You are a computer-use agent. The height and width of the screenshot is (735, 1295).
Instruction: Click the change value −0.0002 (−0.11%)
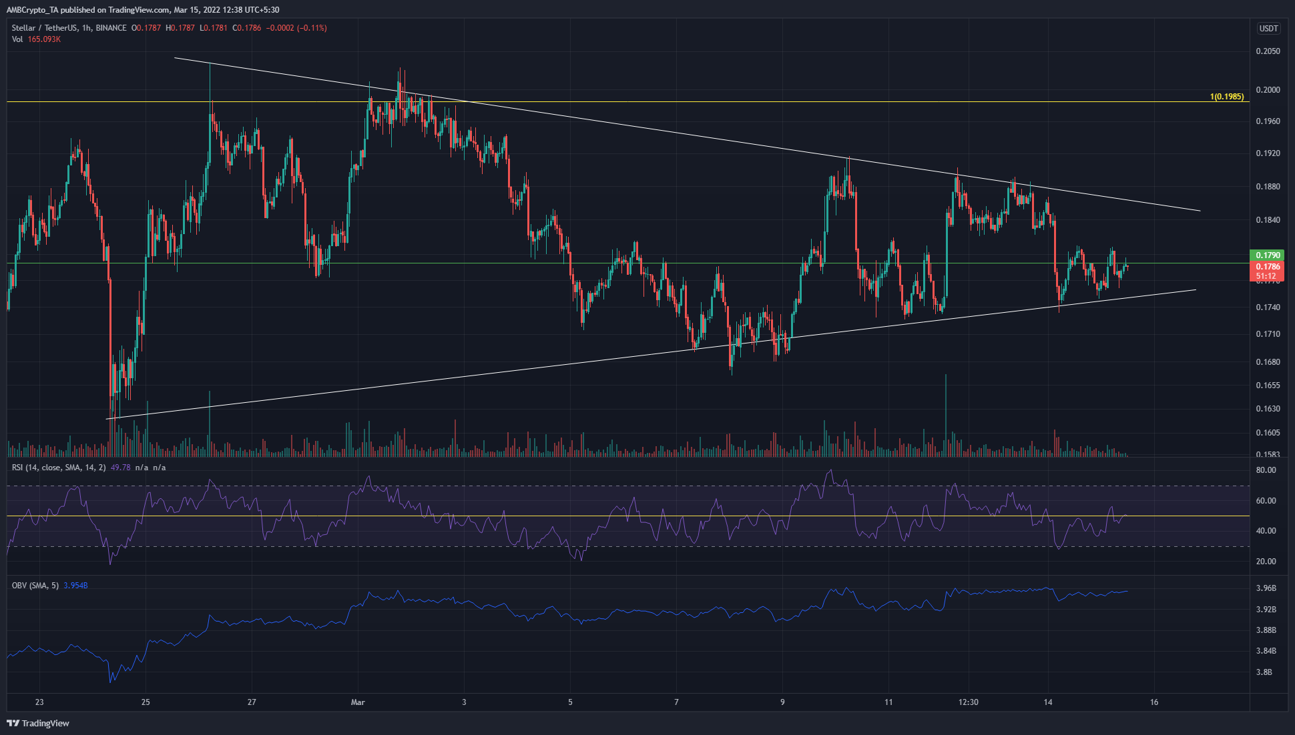tap(296, 28)
